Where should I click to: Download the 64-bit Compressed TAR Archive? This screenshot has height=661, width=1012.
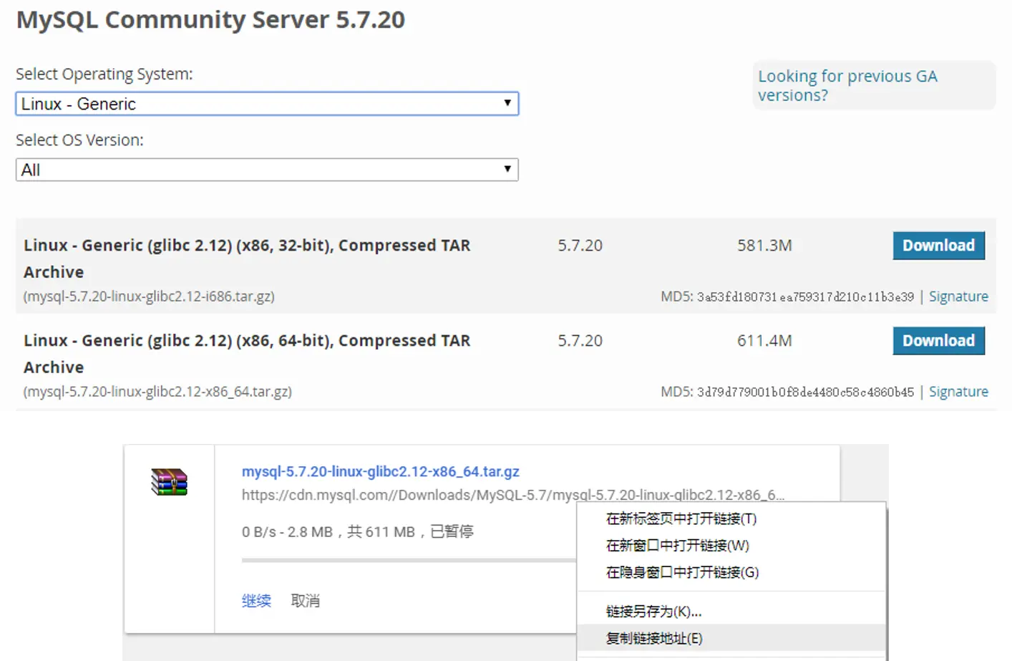pyautogui.click(x=938, y=341)
